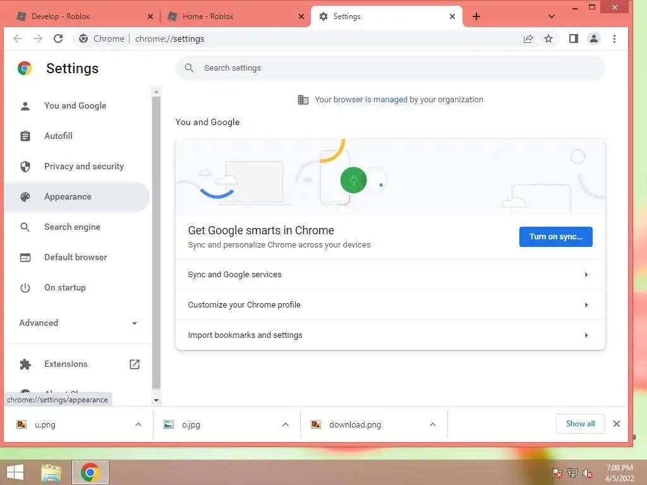Click the magnifier icon in Search settings
Image resolution: width=647 pixels, height=485 pixels.
tap(189, 68)
